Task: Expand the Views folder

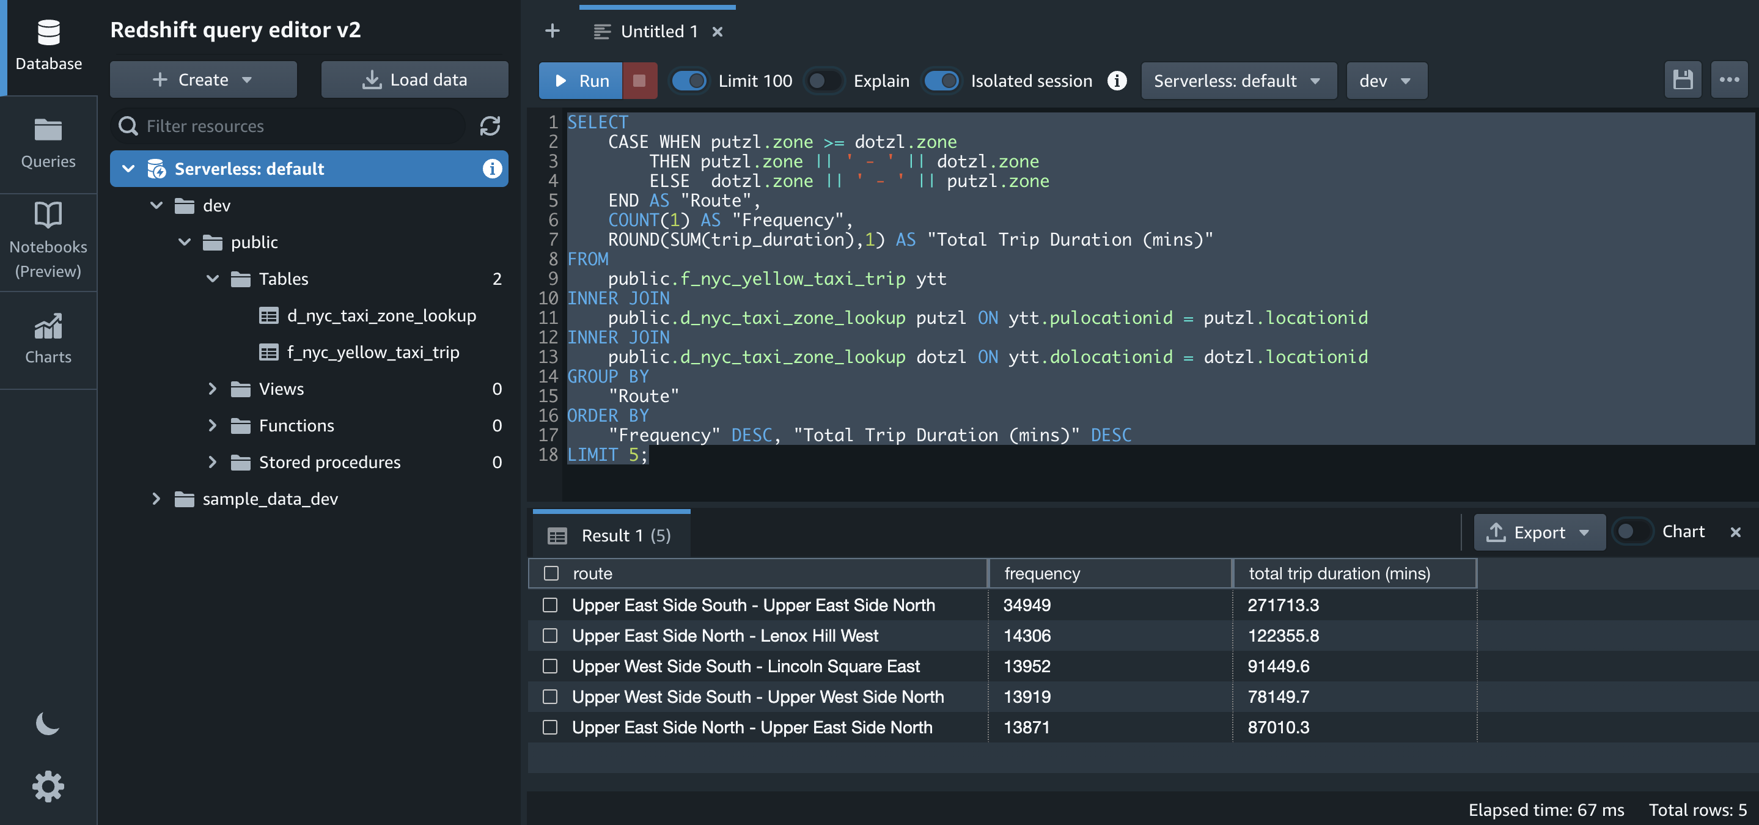Action: [x=212, y=389]
